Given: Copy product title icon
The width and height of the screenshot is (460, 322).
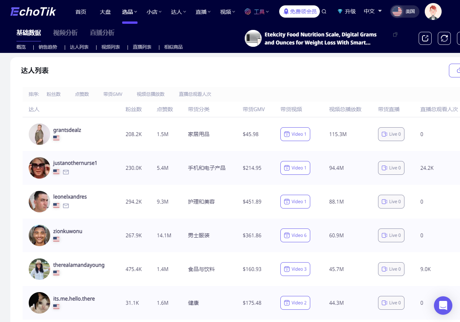Looking at the screenshot, I should point(395,35).
